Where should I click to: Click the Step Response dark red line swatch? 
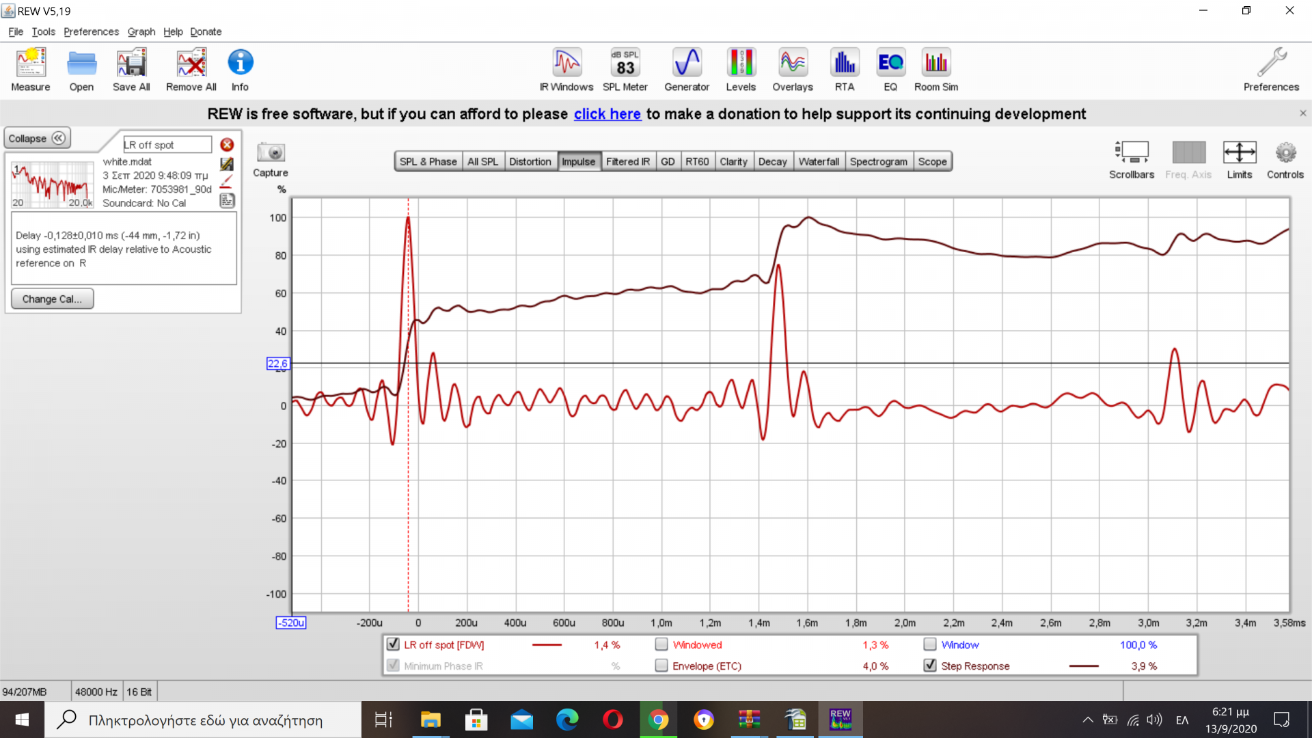1084,666
